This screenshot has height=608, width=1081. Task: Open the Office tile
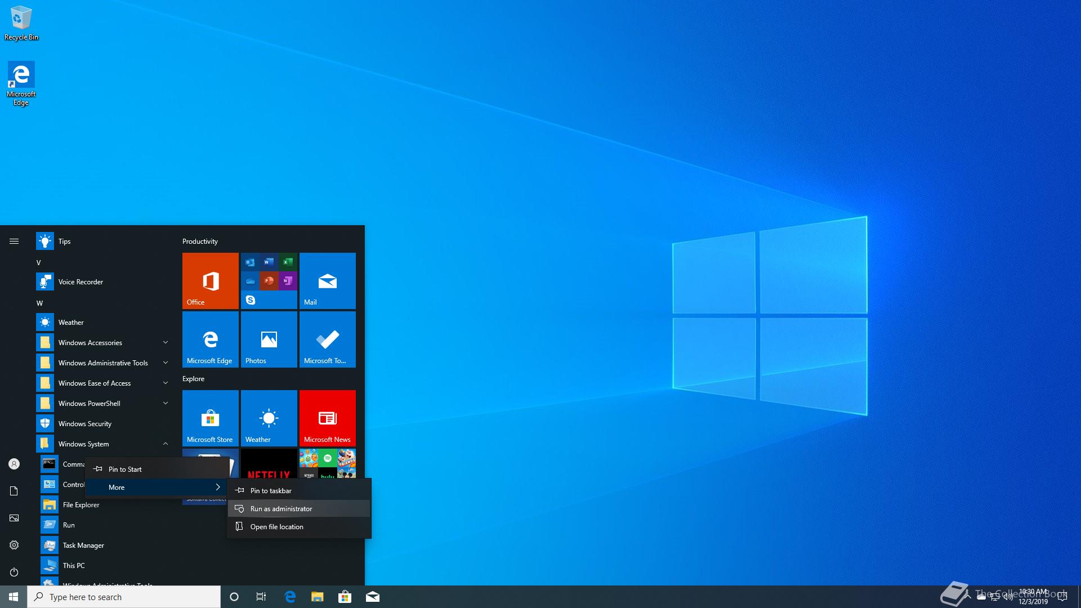coord(211,281)
